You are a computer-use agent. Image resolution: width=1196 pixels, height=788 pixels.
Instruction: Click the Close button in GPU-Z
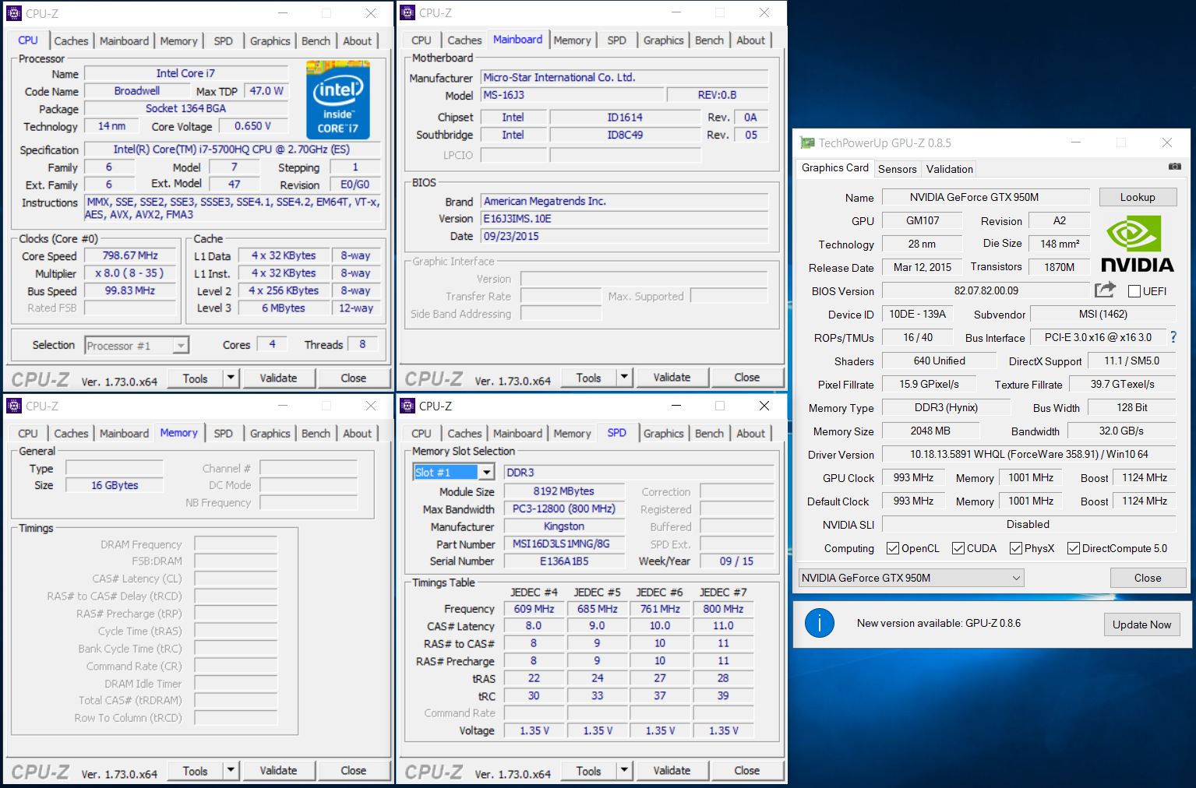pyautogui.click(x=1148, y=578)
